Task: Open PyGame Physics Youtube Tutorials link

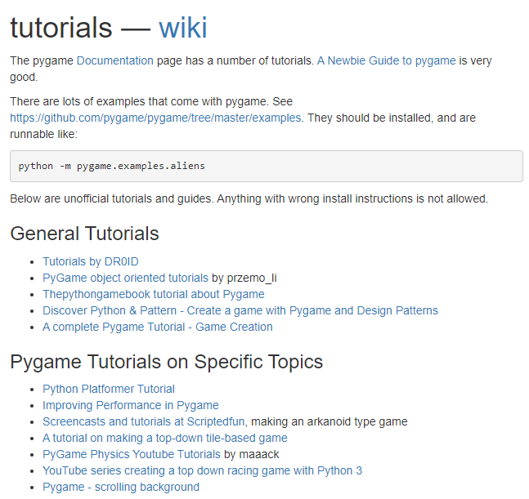Action: coord(132,454)
